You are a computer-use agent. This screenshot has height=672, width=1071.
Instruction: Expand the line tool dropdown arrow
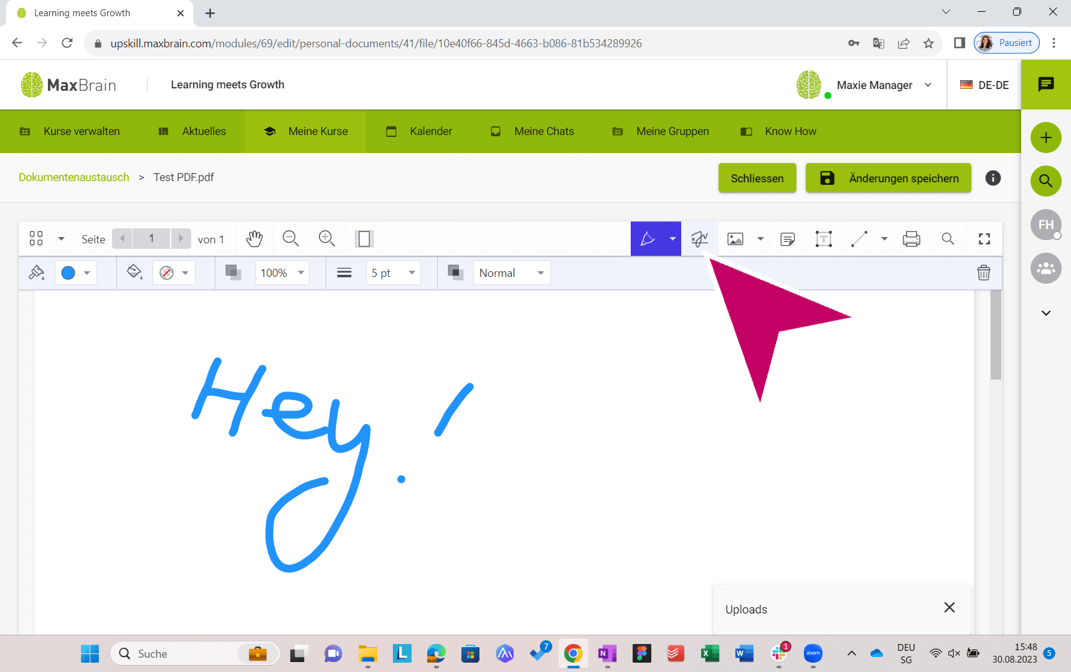[884, 239]
